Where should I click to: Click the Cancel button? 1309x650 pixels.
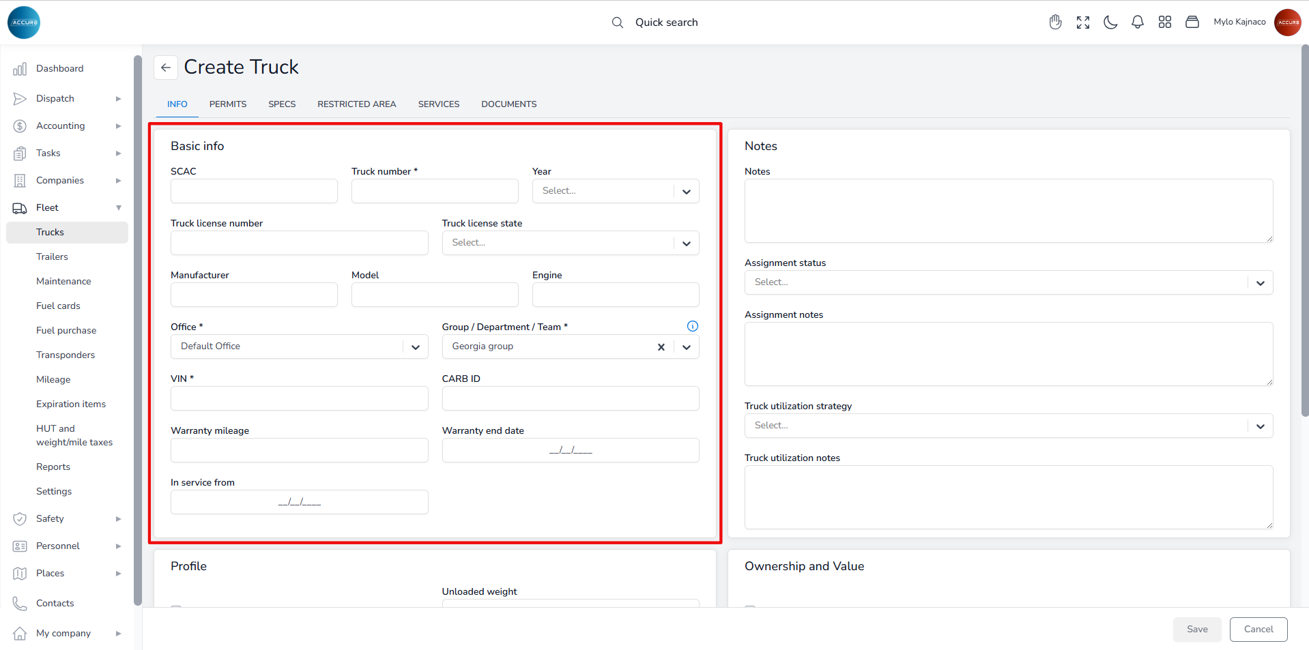tap(1258, 630)
